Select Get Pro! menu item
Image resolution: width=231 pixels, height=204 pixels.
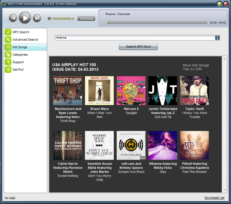(x=25, y=70)
